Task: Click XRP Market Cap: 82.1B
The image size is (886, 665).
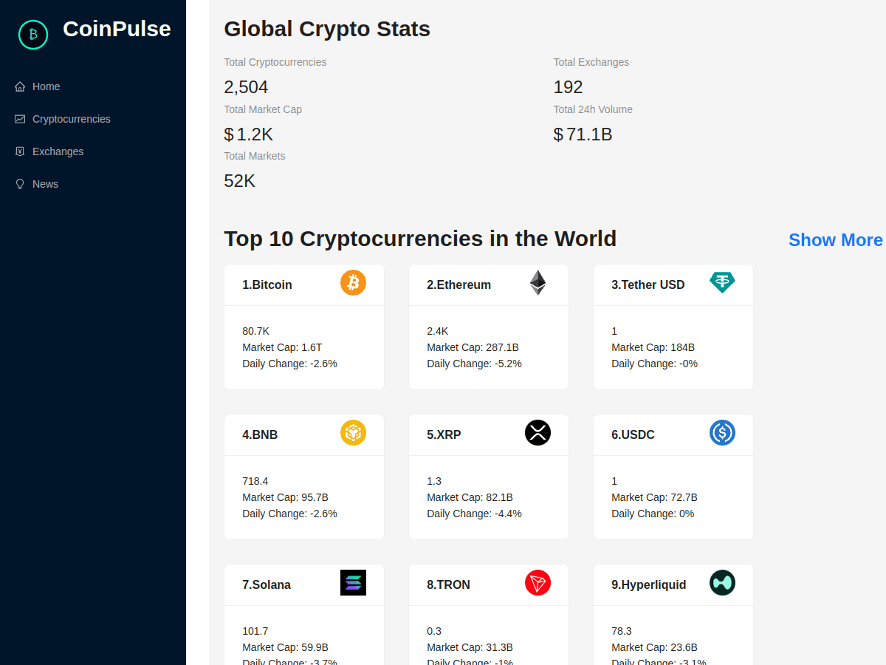Action: click(470, 497)
